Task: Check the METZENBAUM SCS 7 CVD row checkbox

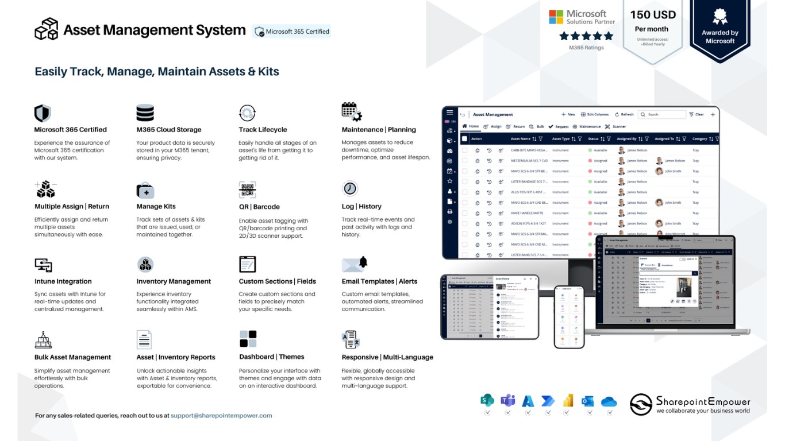Action: (464, 161)
